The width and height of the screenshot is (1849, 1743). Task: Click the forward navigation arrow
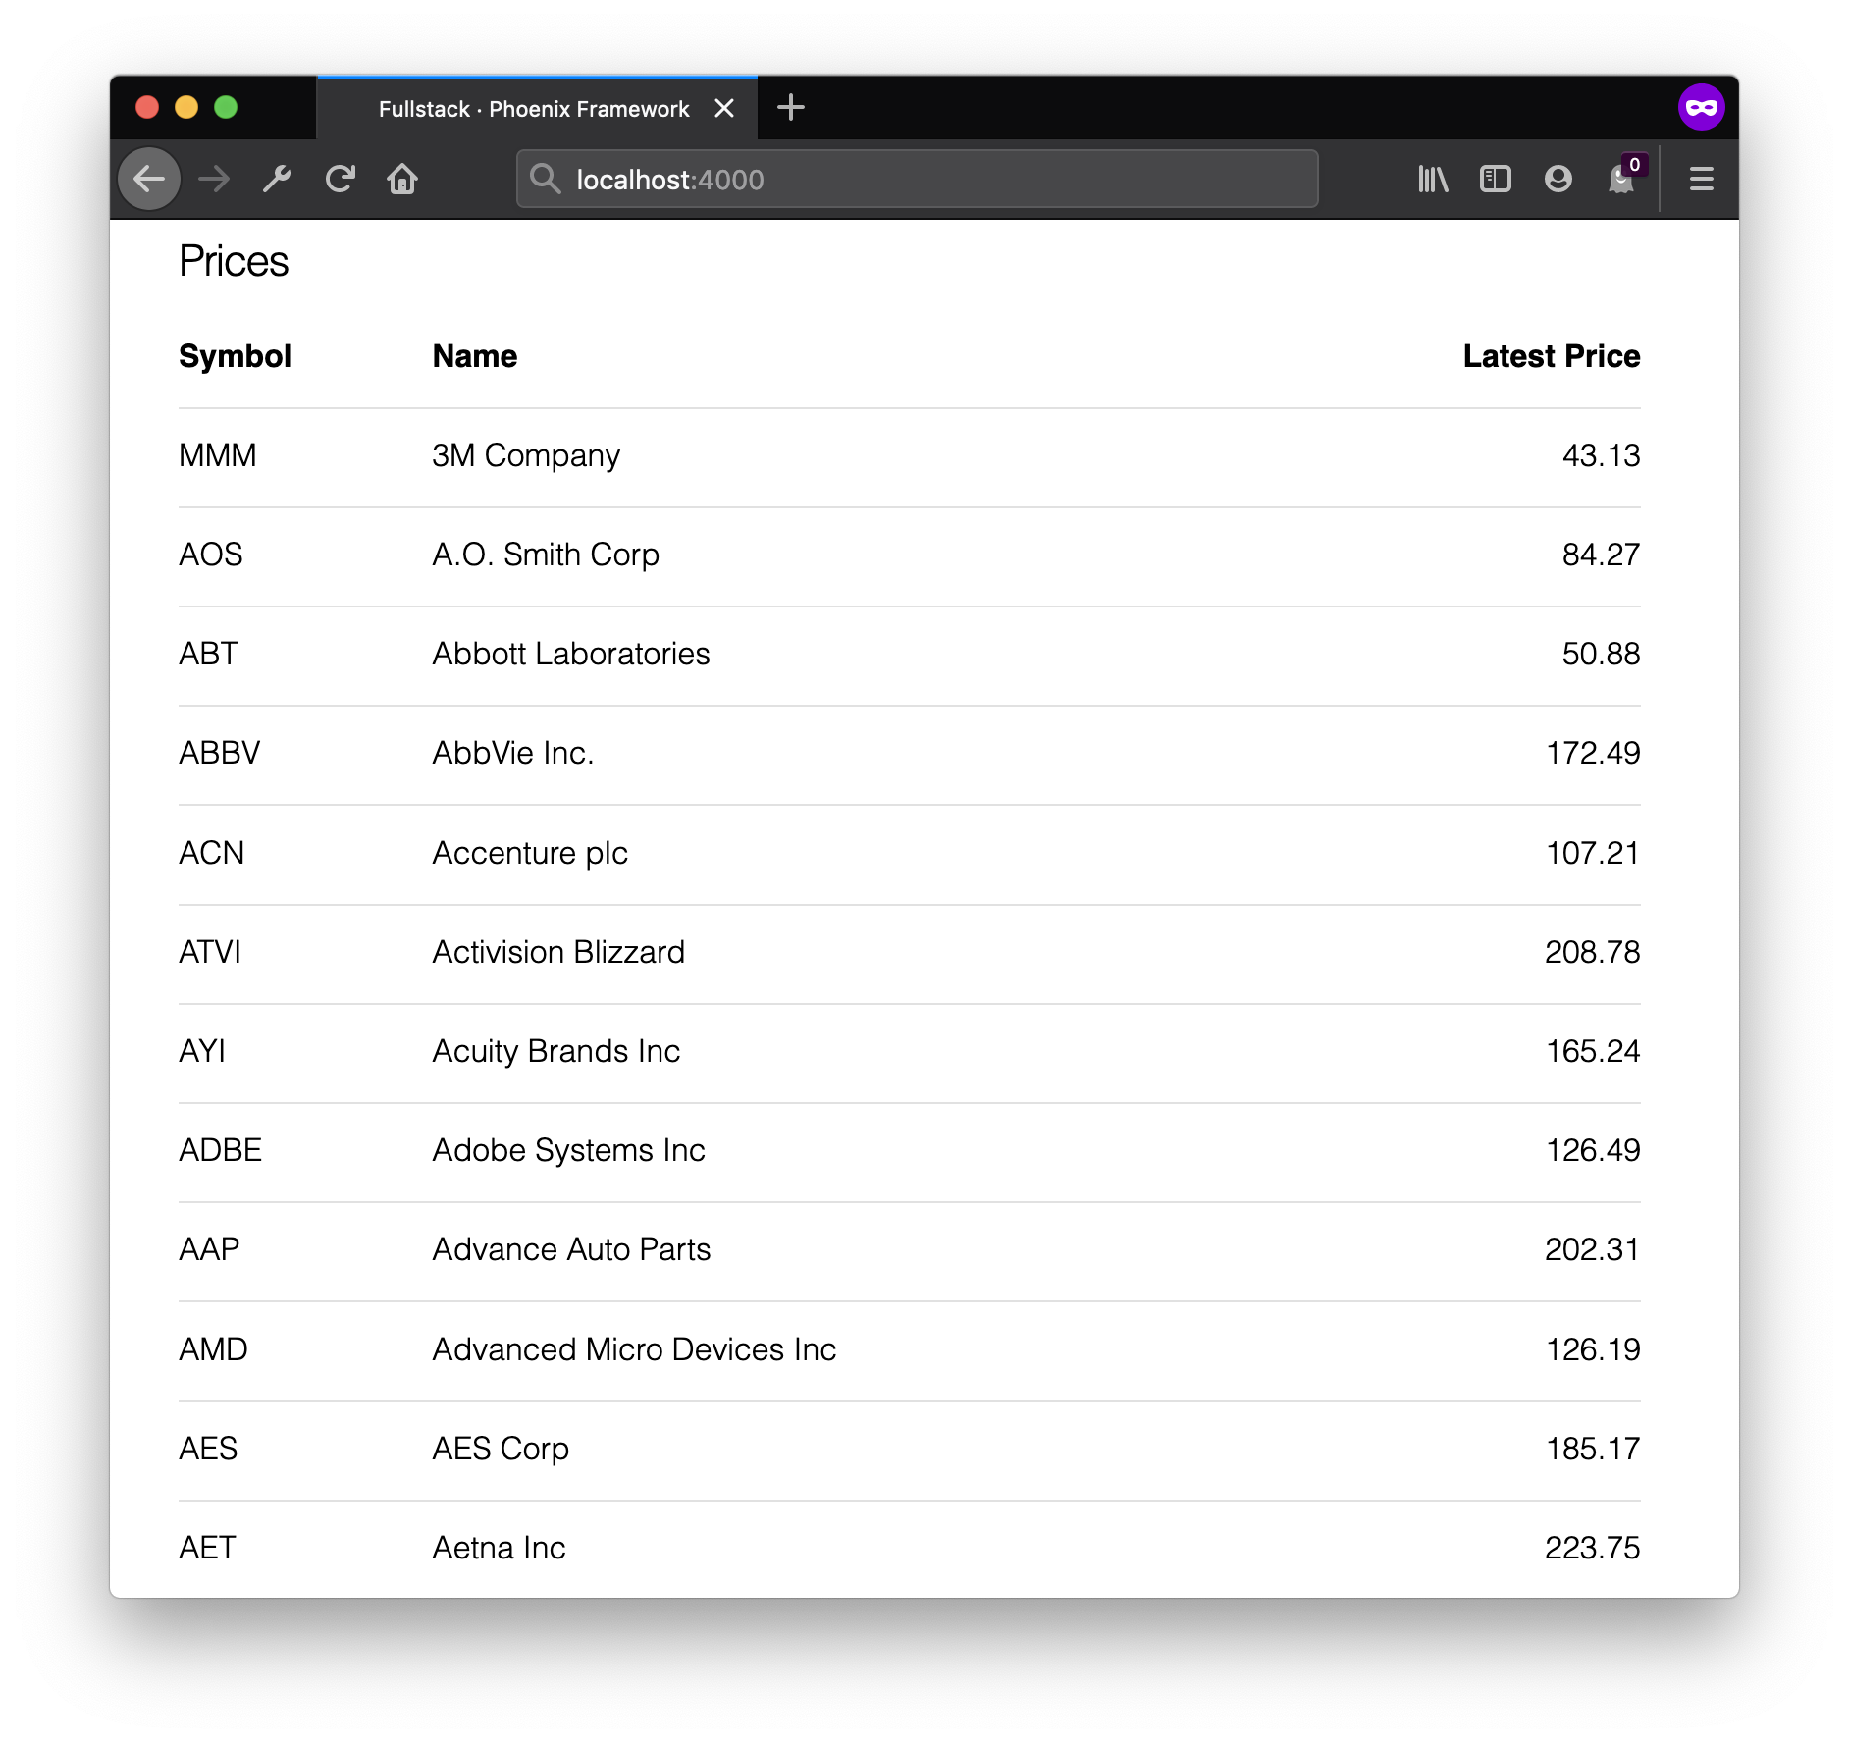[x=213, y=180]
